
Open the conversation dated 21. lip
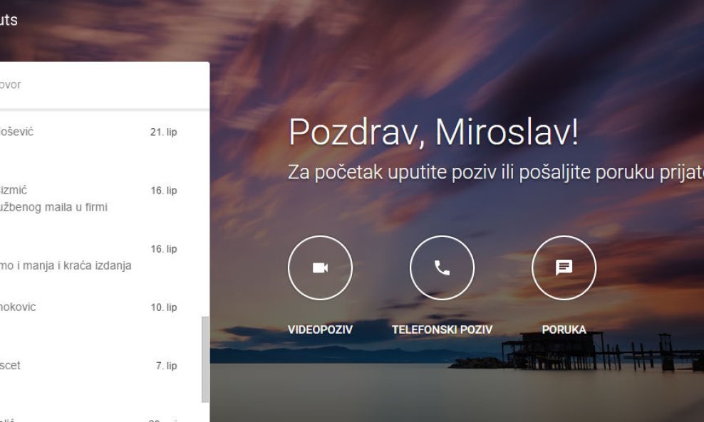point(100,139)
